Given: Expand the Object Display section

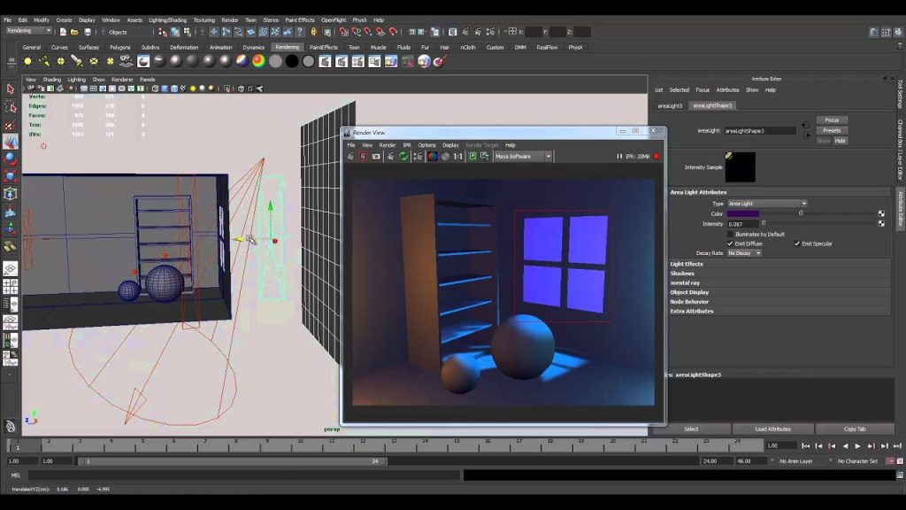Looking at the screenshot, I should point(780,292).
